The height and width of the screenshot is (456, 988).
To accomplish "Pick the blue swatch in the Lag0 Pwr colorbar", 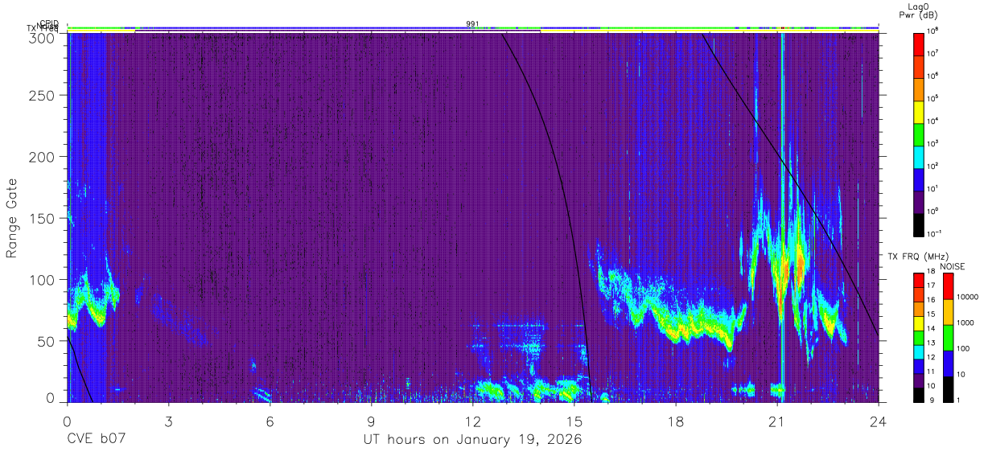I will tap(919, 178).
